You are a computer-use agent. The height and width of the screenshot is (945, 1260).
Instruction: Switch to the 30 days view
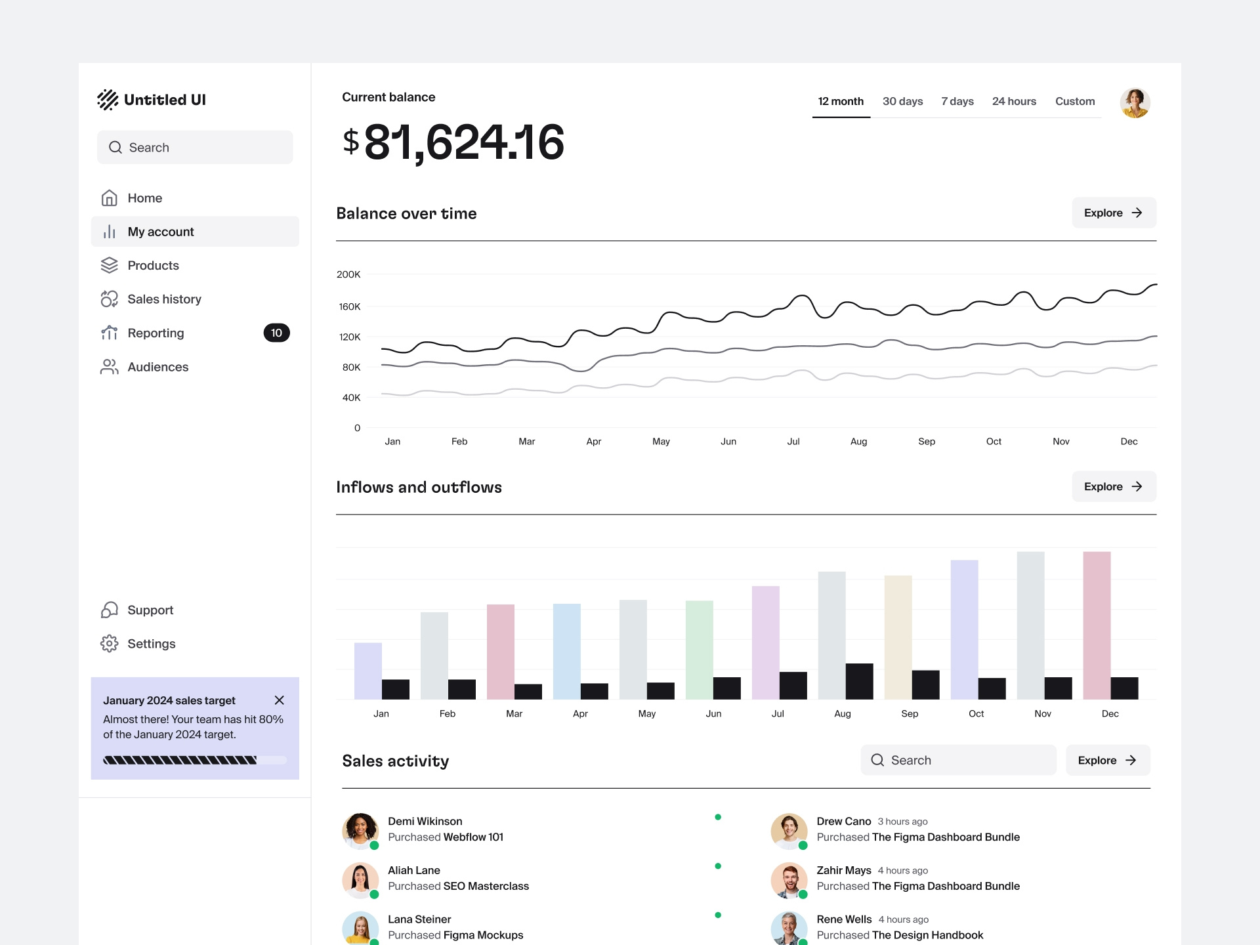(903, 101)
